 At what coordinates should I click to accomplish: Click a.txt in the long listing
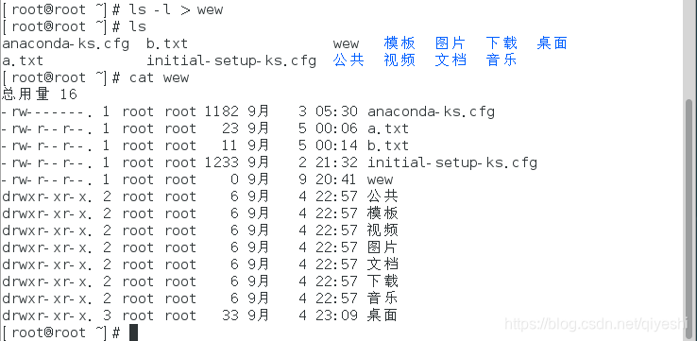[x=387, y=128]
